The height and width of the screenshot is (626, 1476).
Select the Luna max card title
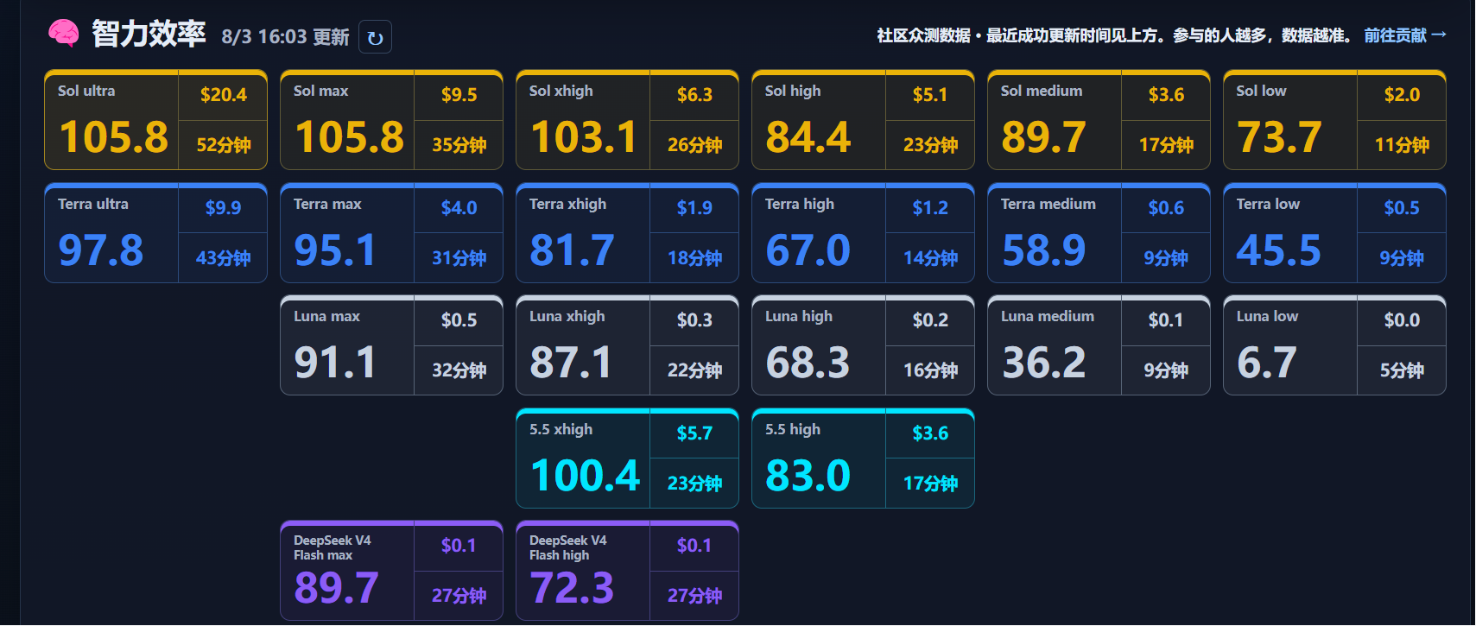[x=327, y=316]
